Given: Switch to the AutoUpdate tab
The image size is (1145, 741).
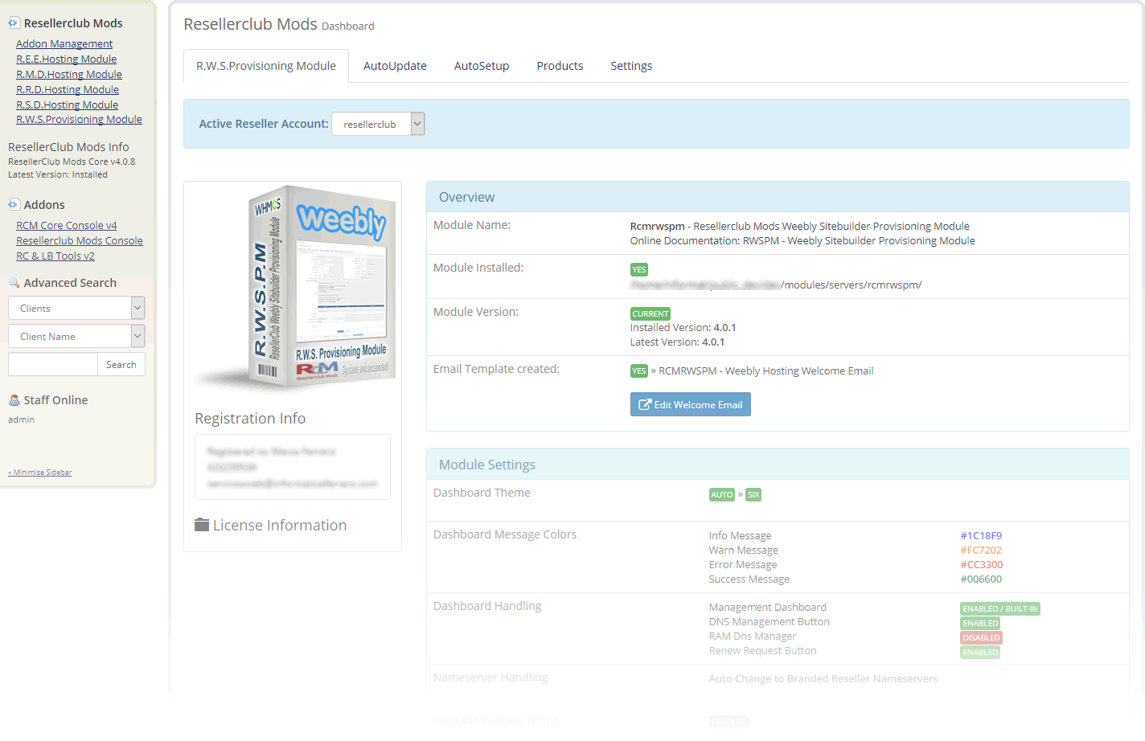Looking at the screenshot, I should pos(395,66).
